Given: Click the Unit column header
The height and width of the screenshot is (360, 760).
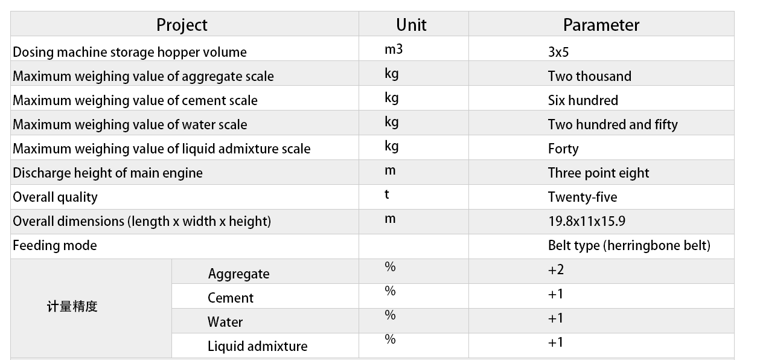Looking at the screenshot, I should point(411,25).
